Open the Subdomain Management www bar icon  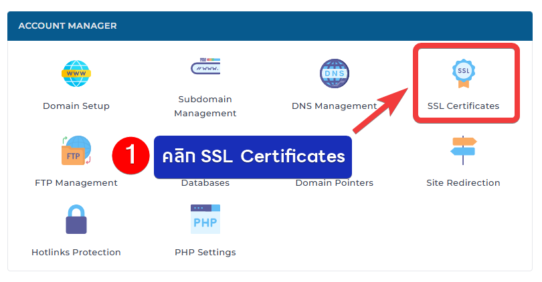205,67
